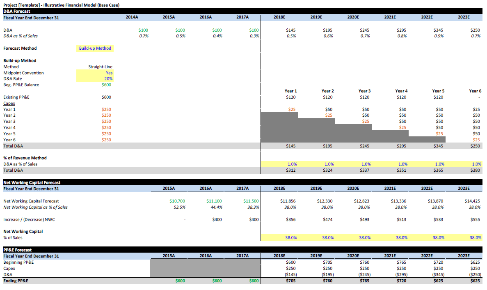The image size is (487, 290).
Task: Click the underlined Capex label
Action: [9, 103]
